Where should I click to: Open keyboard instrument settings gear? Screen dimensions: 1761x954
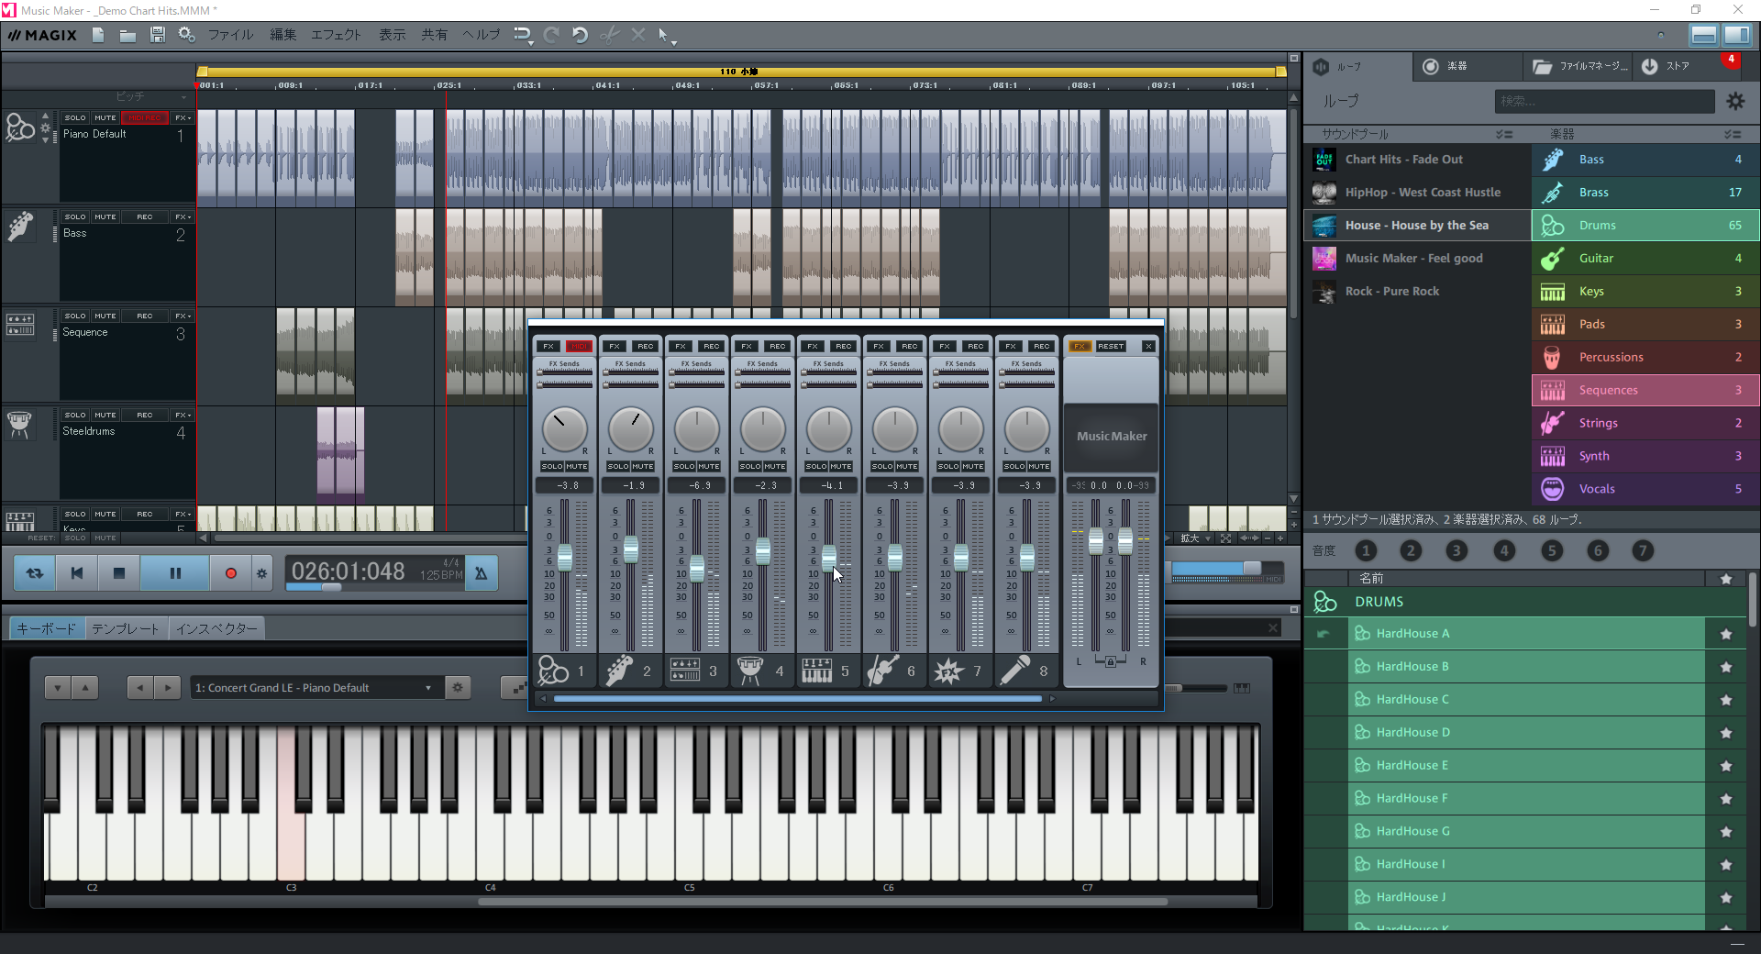(458, 688)
